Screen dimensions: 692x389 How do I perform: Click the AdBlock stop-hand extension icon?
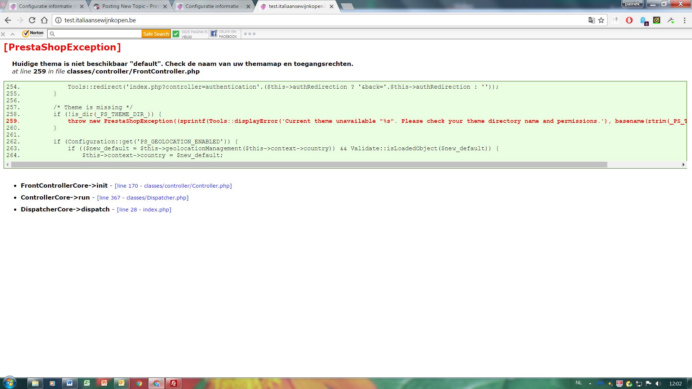[629, 21]
